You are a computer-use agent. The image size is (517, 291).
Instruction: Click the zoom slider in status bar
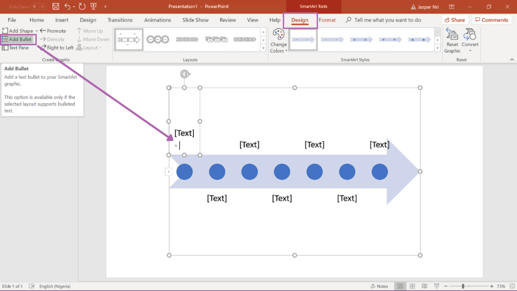463,286
